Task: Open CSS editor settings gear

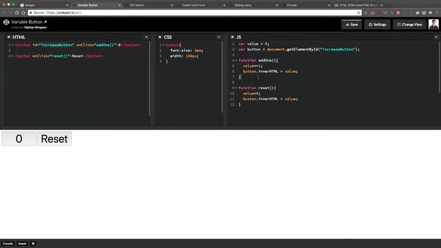Action: point(160,37)
